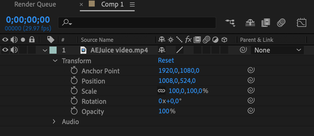Click the timeline layer search field

click(x=137, y=23)
